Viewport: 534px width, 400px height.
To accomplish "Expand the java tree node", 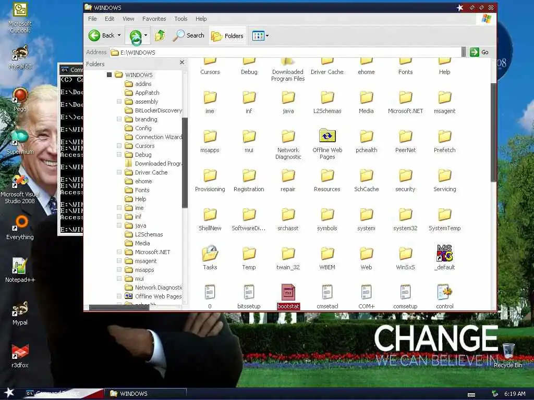I will coord(119,225).
